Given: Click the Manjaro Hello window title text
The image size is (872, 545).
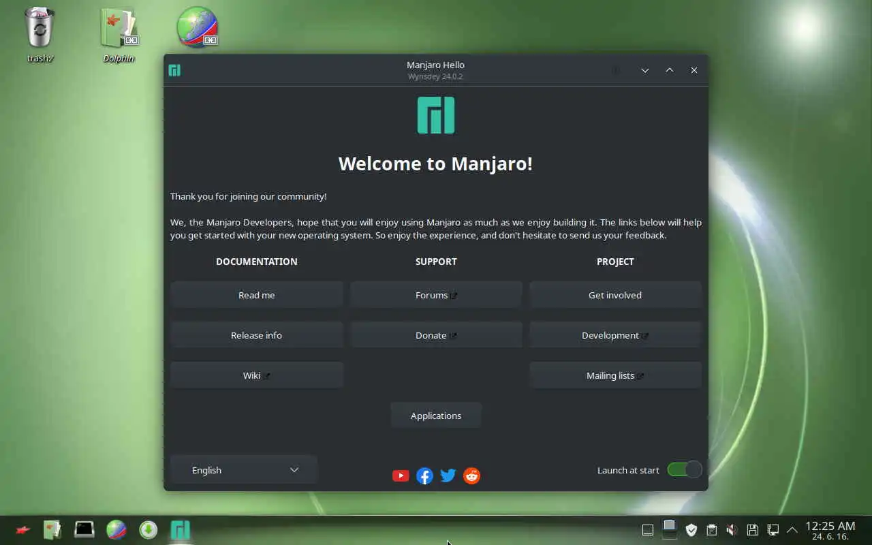Looking at the screenshot, I should (x=435, y=65).
